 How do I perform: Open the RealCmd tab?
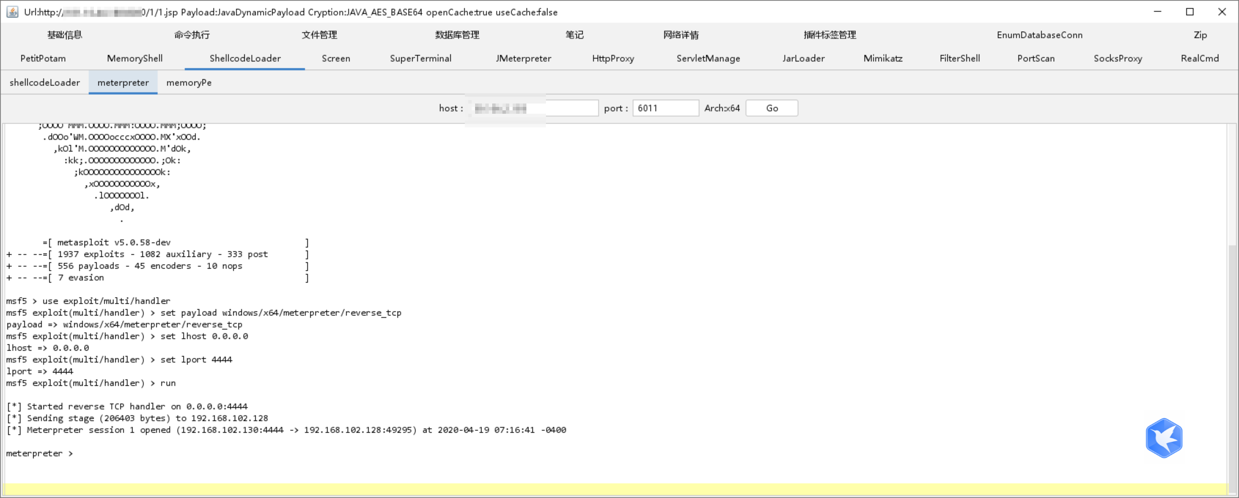[1199, 58]
